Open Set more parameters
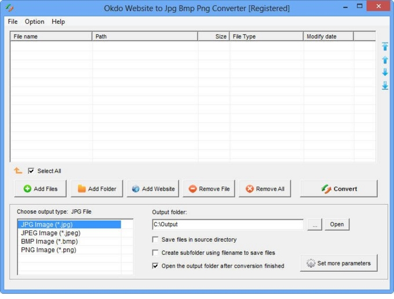 [338, 263]
